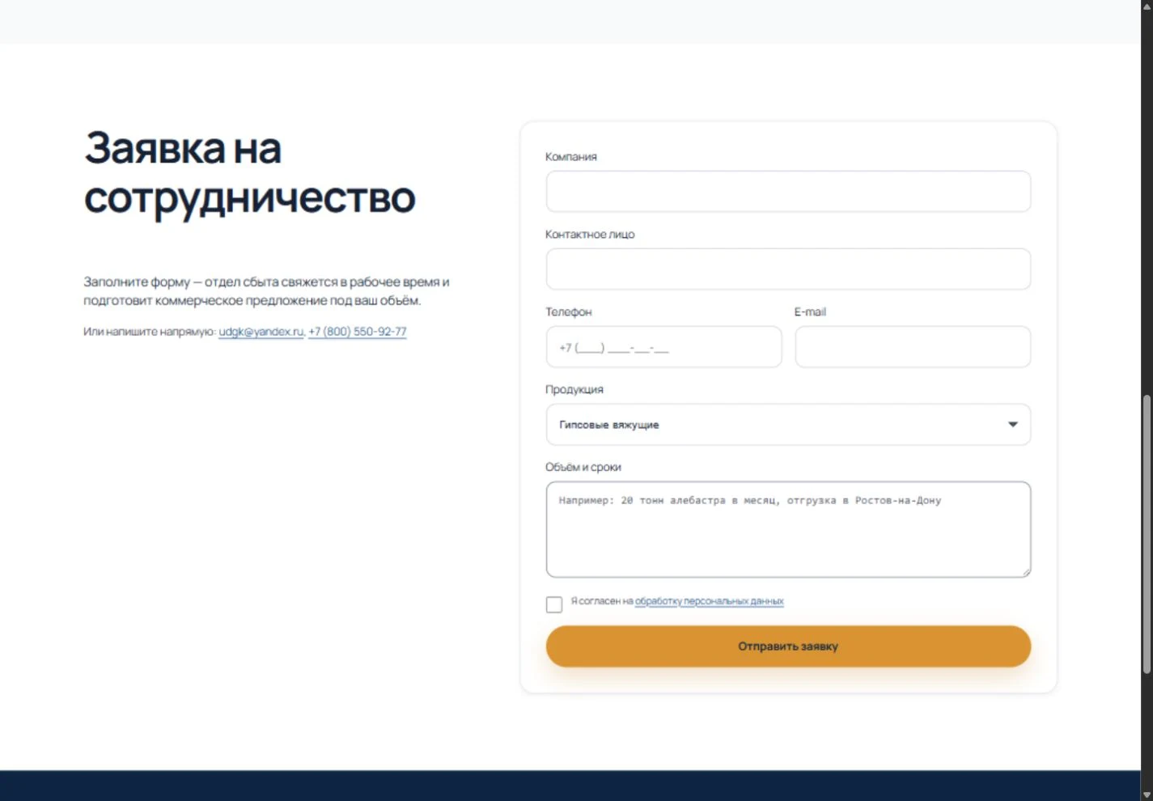Click the Заявка на сотрудничество heading
Viewport: 1153px width, 801px height.
coord(249,172)
